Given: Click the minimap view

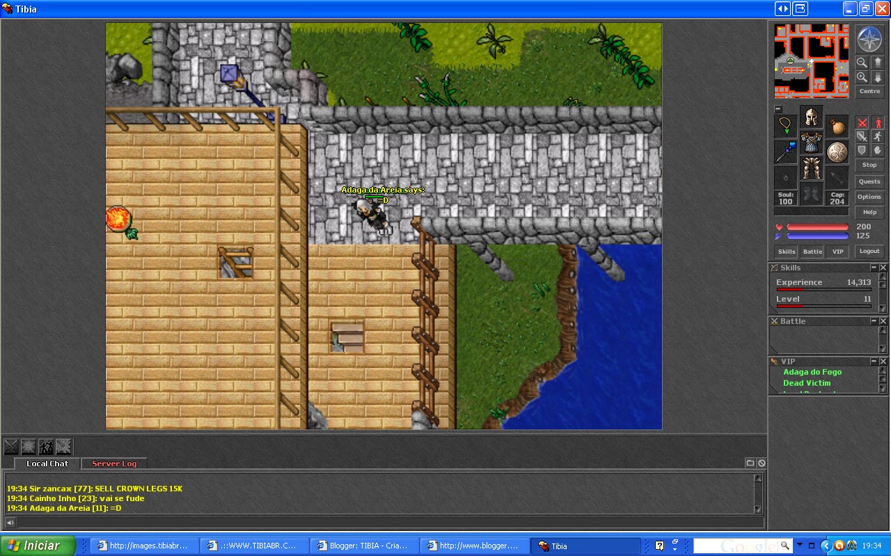Looking at the screenshot, I should [x=812, y=60].
